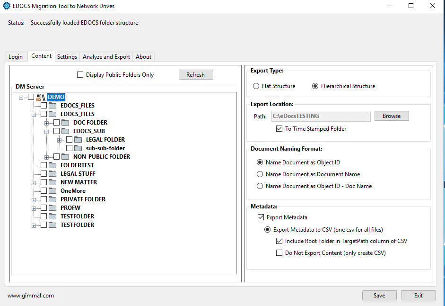Enable Display Public Folders Only checkbox
Image resolution: width=445 pixels, height=306 pixels.
(80, 75)
